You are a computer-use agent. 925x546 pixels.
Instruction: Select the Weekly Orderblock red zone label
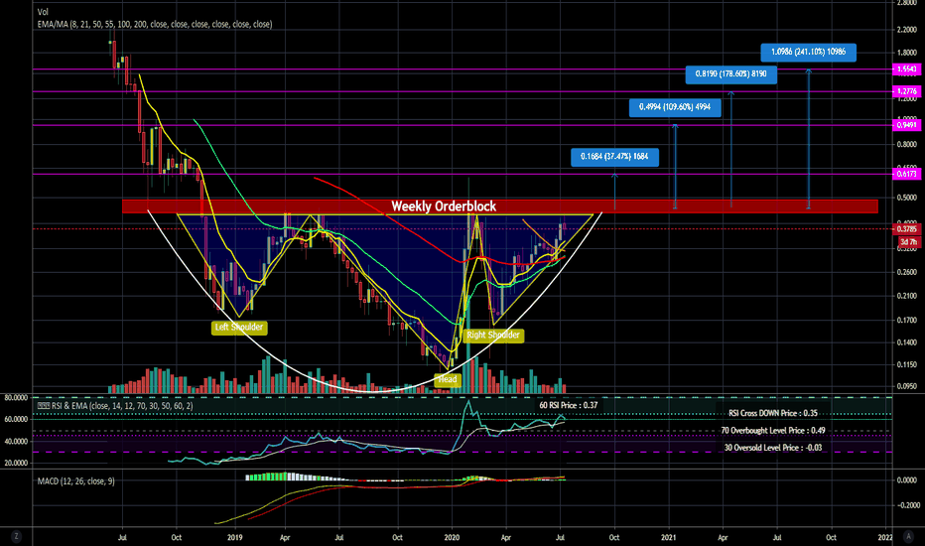click(444, 206)
